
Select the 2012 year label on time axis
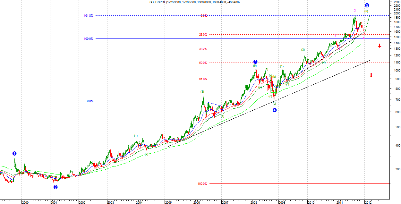(368, 202)
